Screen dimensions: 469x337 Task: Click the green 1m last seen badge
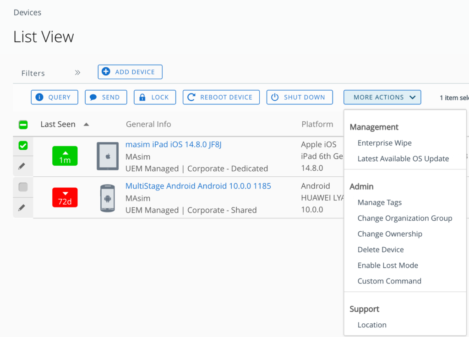[65, 156]
